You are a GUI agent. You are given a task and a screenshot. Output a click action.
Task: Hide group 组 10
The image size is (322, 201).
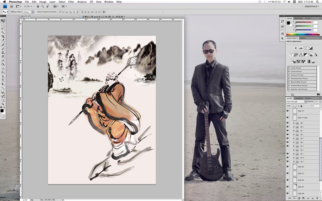click(288, 157)
